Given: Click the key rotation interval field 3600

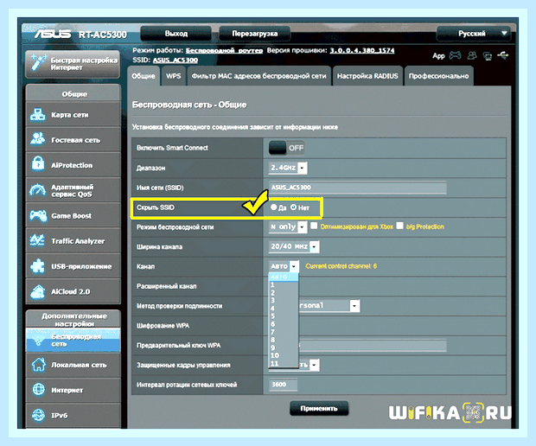Looking at the screenshot, I should [283, 385].
